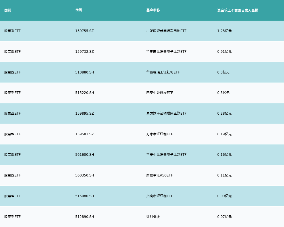The height and width of the screenshot is (227, 284).
Task: Click 股票型ETF in the 510880.SH row
Action: click(x=12, y=72)
